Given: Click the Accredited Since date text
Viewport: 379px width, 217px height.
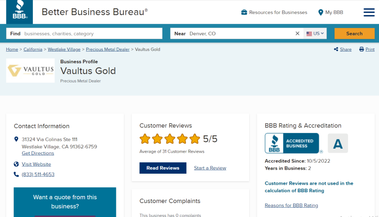Looking at the screenshot, I should click(297, 161).
